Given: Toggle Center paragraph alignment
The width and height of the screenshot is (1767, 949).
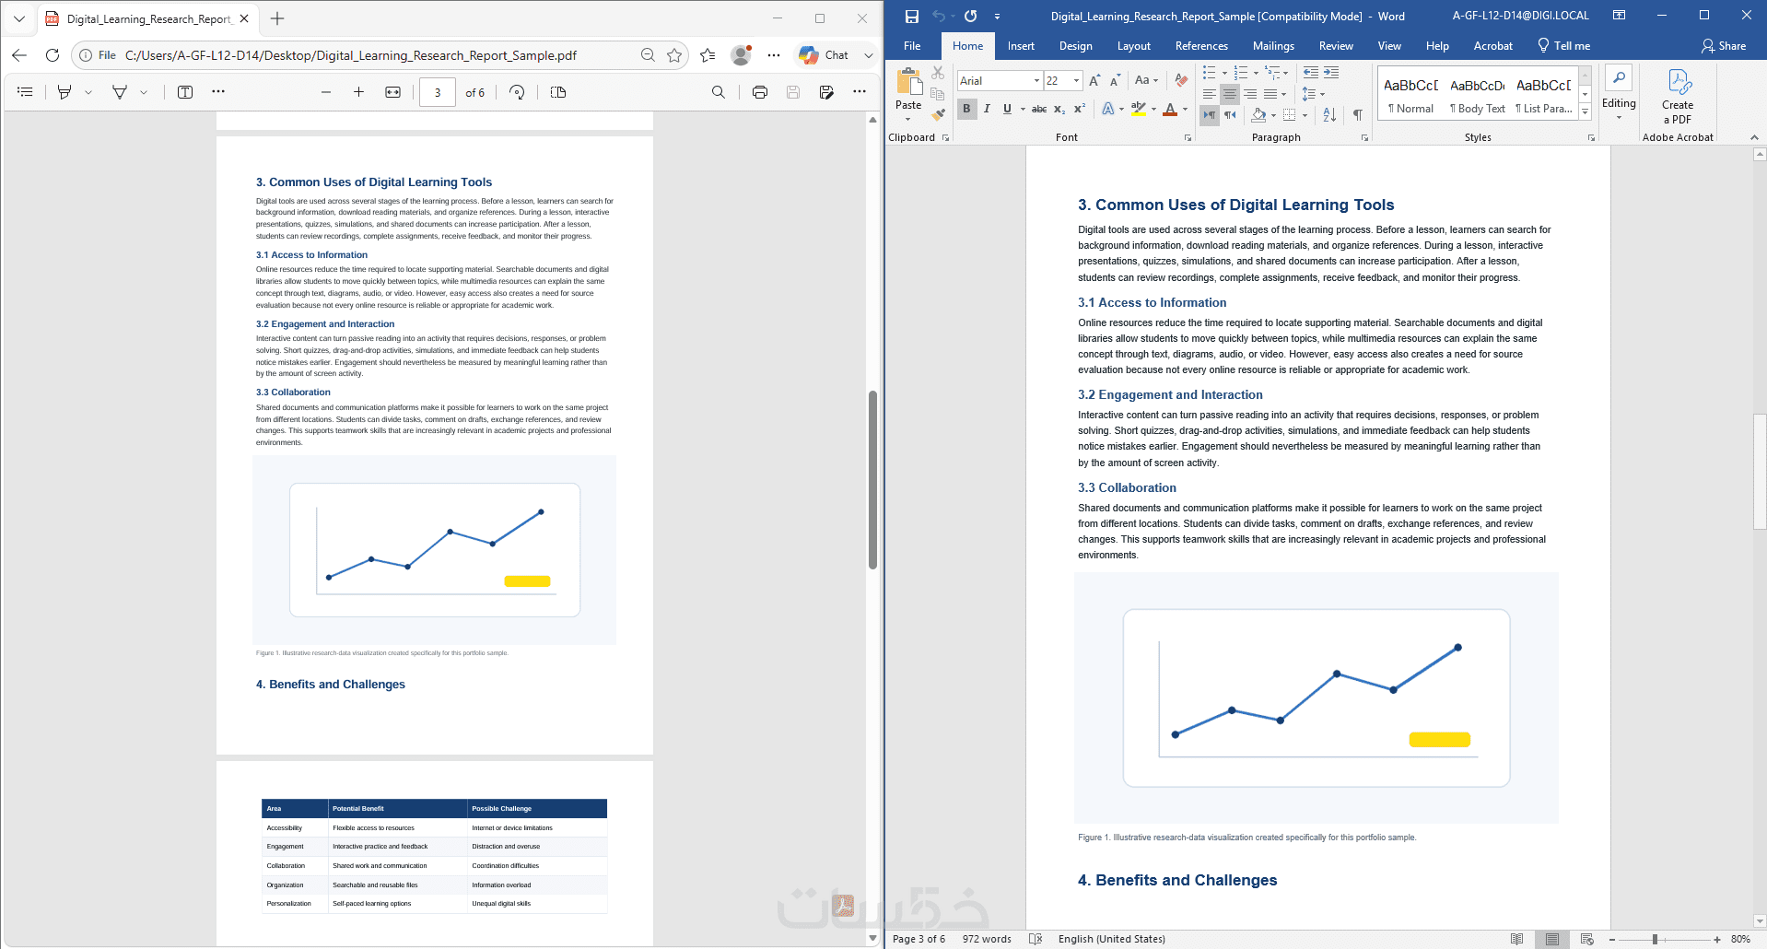Looking at the screenshot, I should 1230,94.
